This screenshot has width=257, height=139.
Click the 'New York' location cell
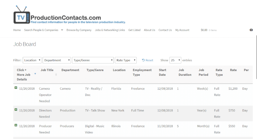click(118, 111)
